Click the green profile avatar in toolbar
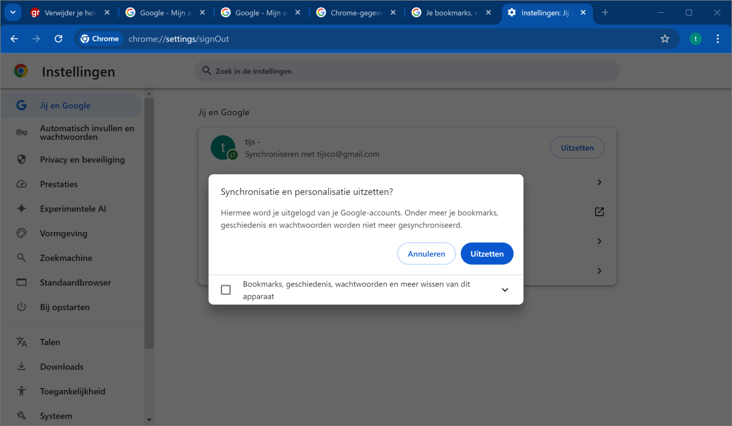Viewport: 732px width, 426px height. pyautogui.click(x=695, y=38)
